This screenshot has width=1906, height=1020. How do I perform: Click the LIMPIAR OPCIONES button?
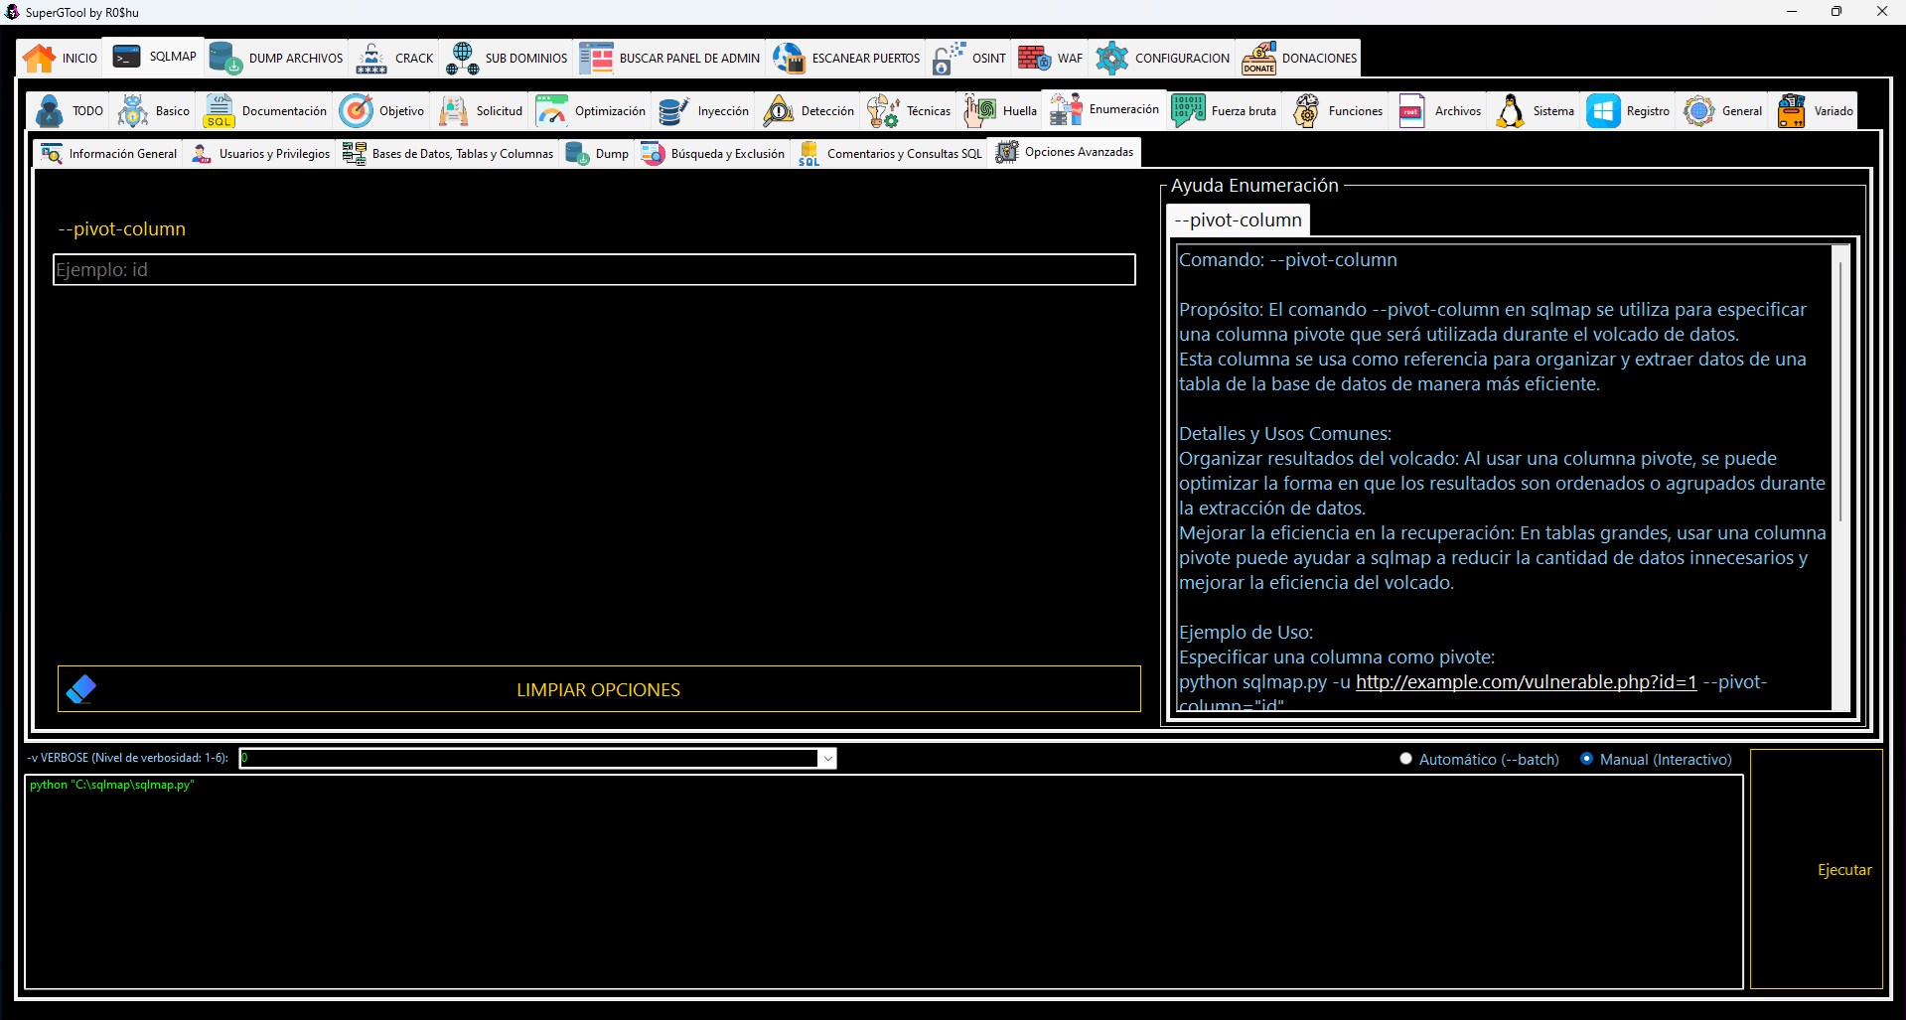coord(599,689)
